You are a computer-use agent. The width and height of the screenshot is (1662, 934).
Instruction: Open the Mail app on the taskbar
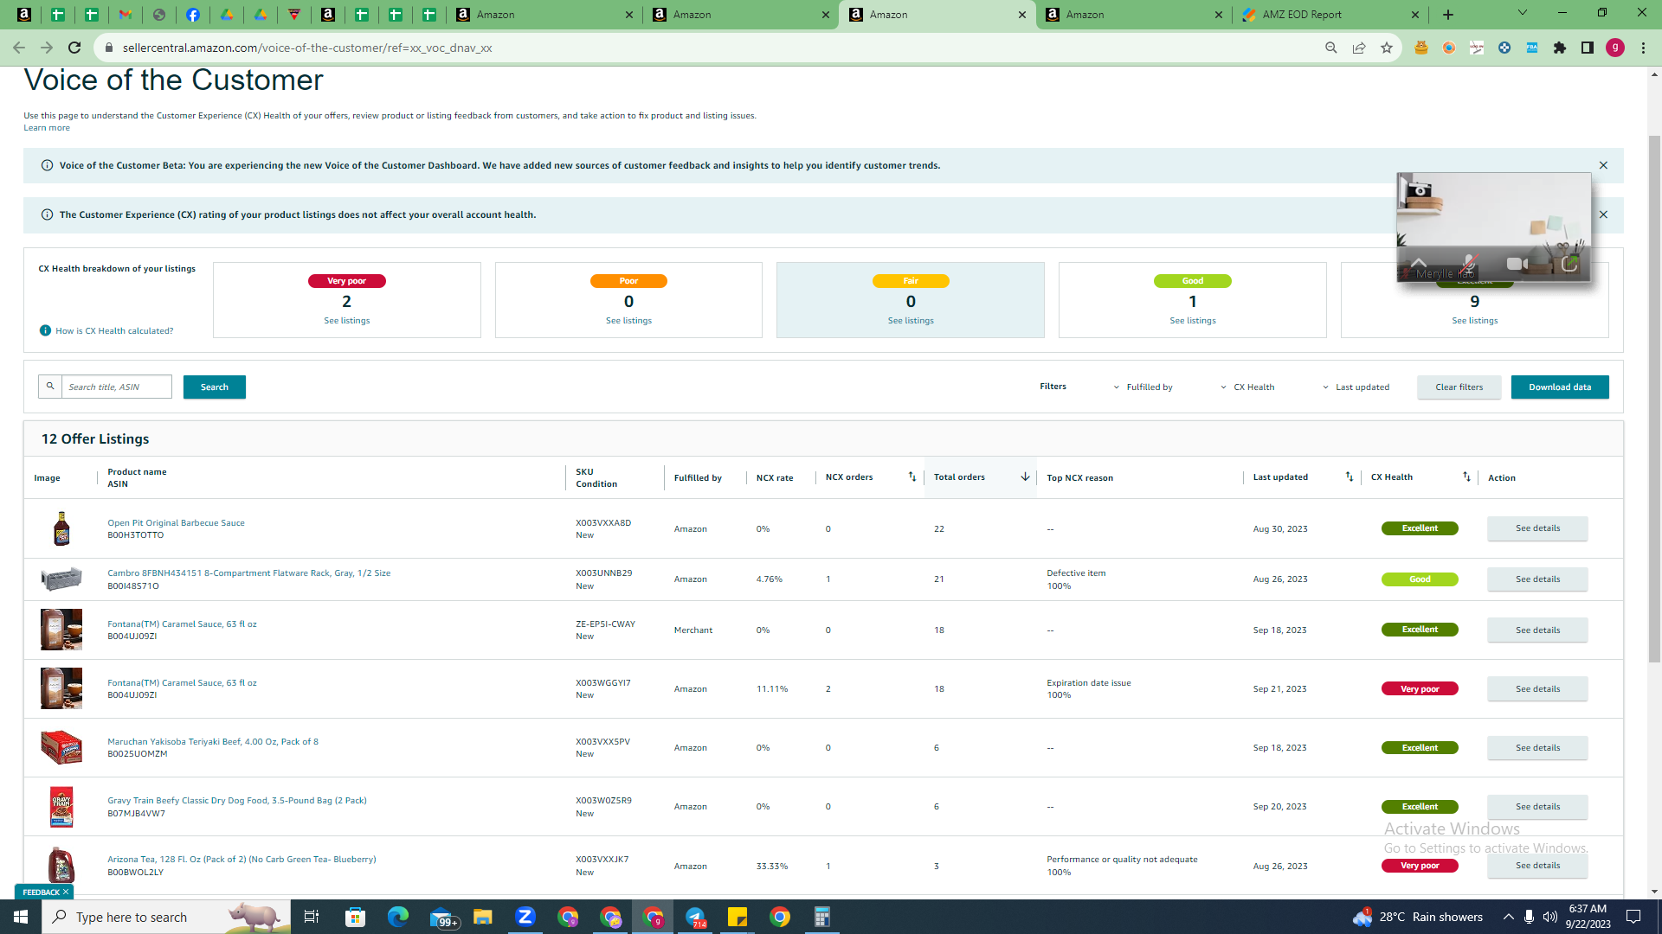pos(442,917)
